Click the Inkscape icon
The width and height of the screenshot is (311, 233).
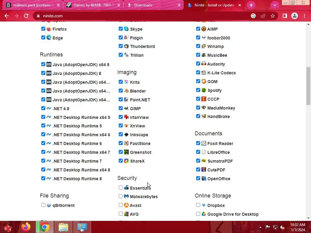point(126,134)
